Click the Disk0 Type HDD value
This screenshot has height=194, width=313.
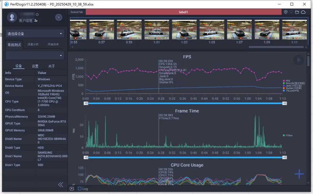(41, 147)
